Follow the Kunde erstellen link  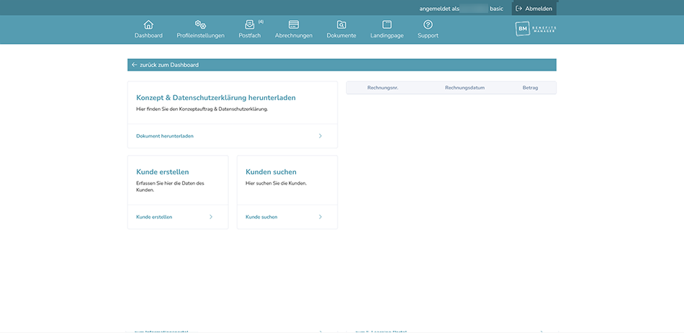pos(154,216)
